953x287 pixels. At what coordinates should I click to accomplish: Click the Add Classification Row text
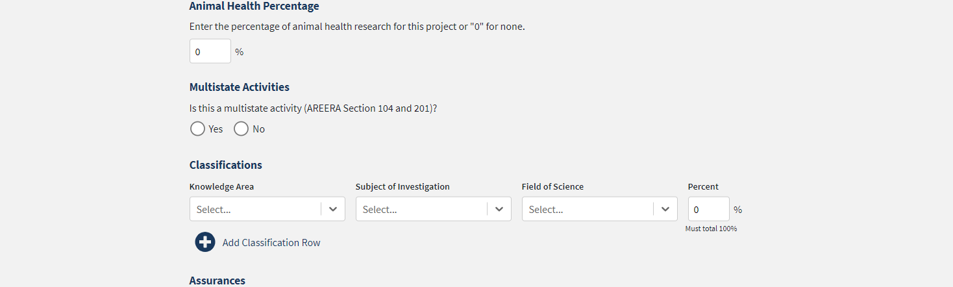tap(271, 243)
